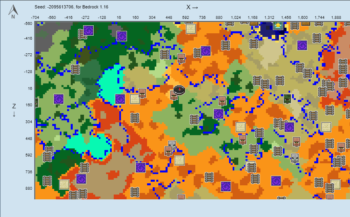Click the ruined portal overlapping mineshaft in top-left
This screenshot has height=217, width=350.
tap(88, 30)
